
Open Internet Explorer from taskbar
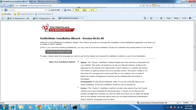coord(12,107)
